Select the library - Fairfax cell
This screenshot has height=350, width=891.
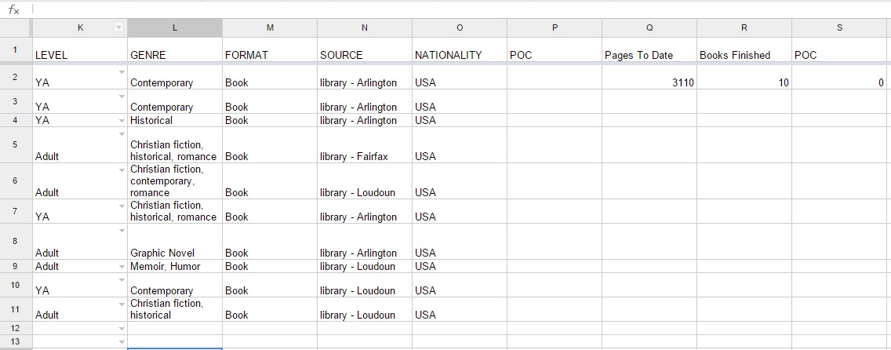click(x=364, y=156)
